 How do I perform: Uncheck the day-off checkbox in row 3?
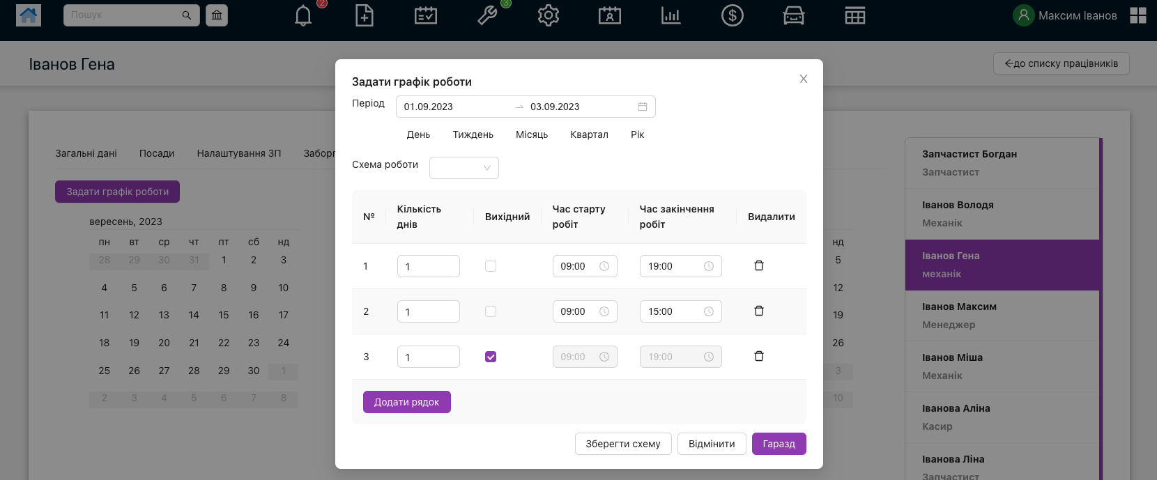click(x=491, y=357)
